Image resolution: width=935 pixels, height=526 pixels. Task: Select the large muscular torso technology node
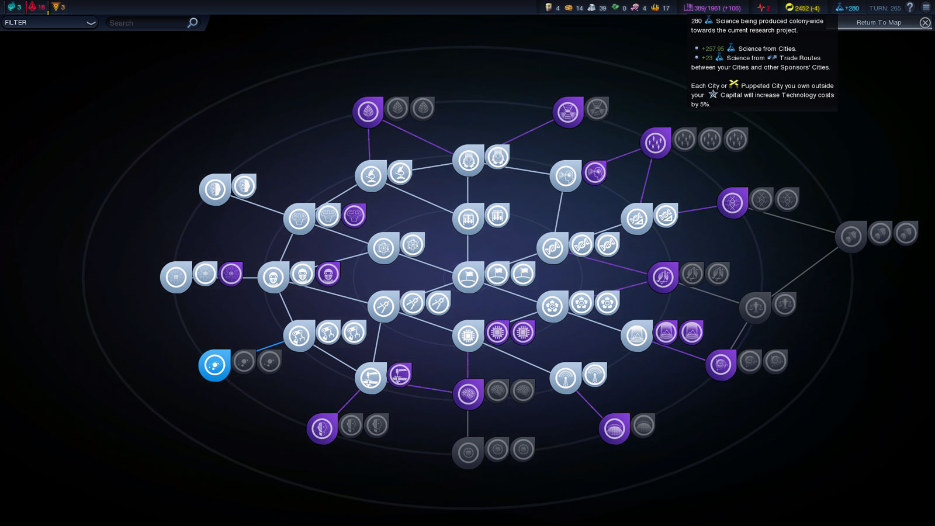pos(299,219)
